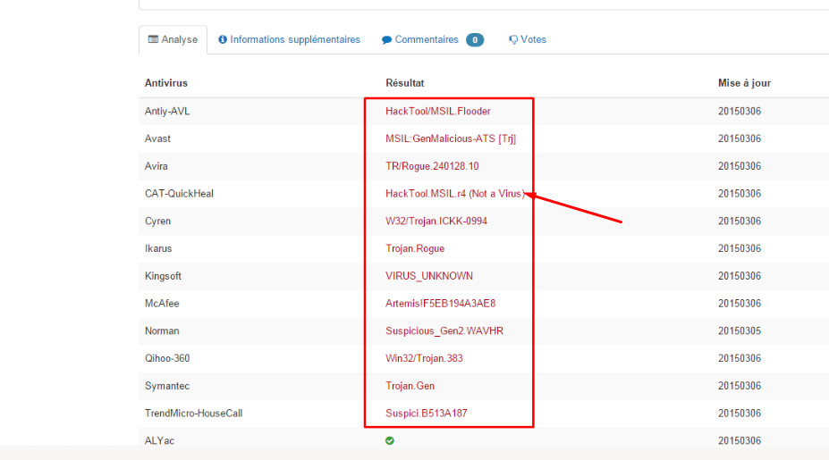Click the Mise à jour column header
This screenshot has height=460, width=829.
[744, 83]
